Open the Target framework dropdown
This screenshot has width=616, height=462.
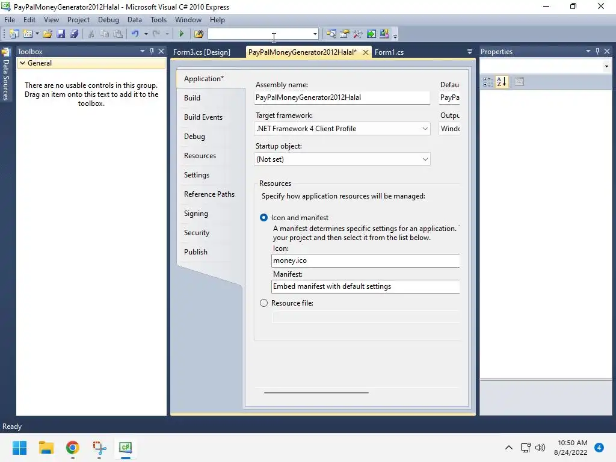tap(342, 129)
